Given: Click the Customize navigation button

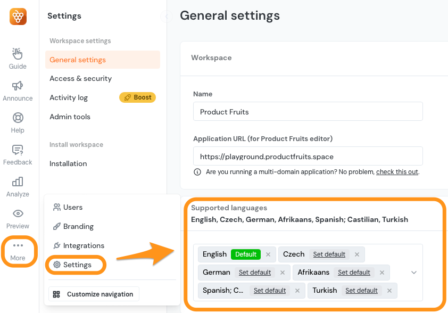Looking at the screenshot, I should (94, 294).
